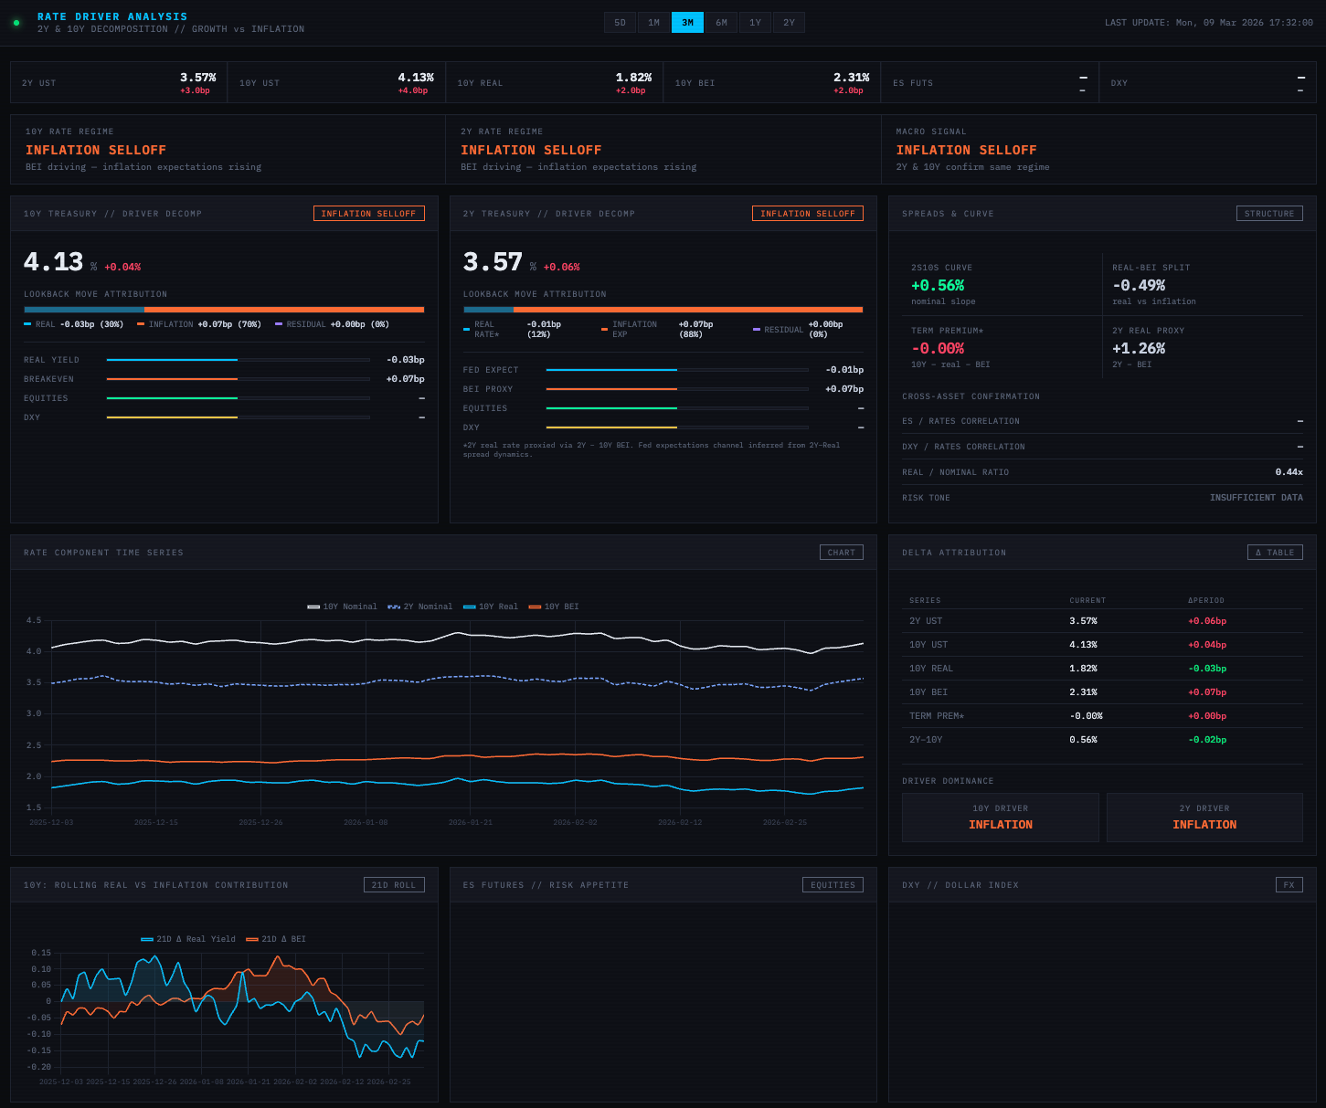Select the 10Y REAL ticker card
This screenshot has height=1108, width=1326.
tap(555, 82)
